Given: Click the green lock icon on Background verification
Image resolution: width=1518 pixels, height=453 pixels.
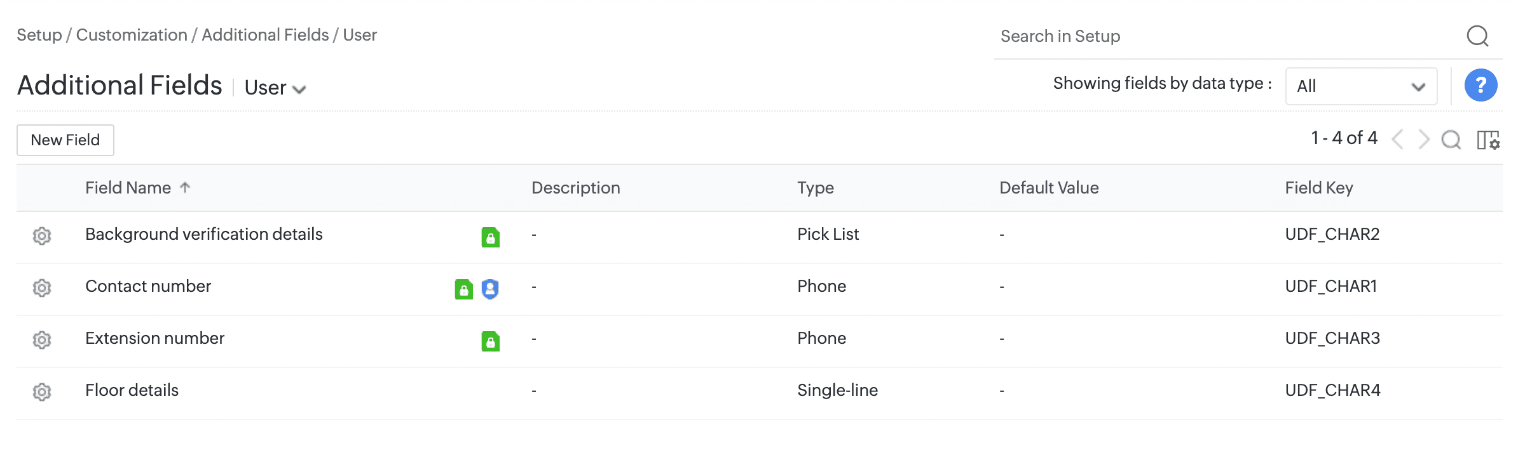Looking at the screenshot, I should (x=490, y=237).
